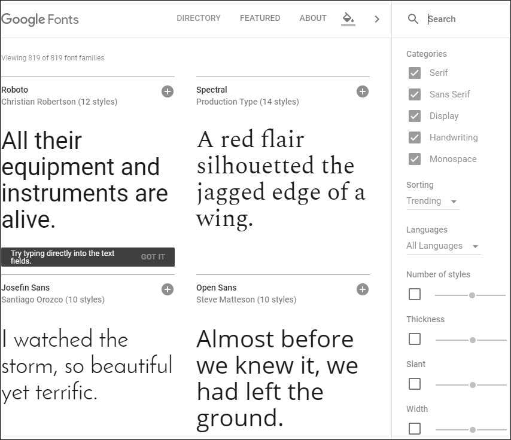Open the paint bucket background color picker
This screenshot has width=511, height=440.
[348, 19]
